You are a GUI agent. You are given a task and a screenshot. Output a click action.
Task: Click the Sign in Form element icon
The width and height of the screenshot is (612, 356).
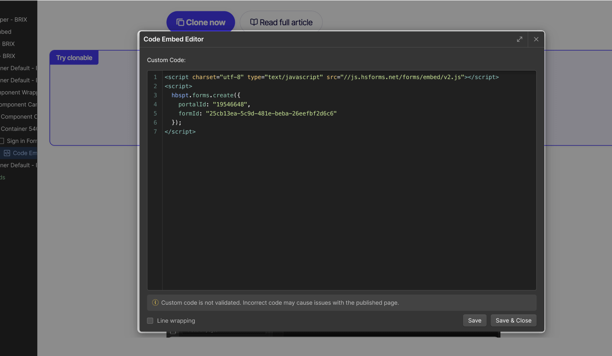tap(2, 141)
